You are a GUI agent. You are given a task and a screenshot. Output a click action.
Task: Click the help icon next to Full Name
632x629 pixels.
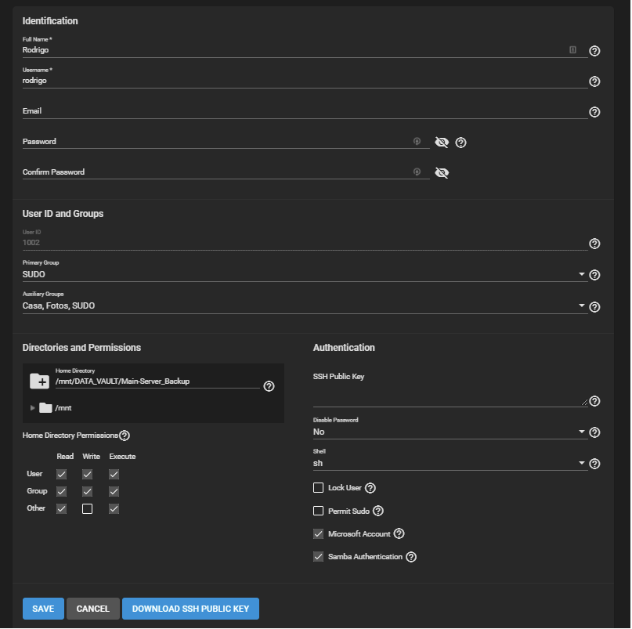pyautogui.click(x=594, y=51)
